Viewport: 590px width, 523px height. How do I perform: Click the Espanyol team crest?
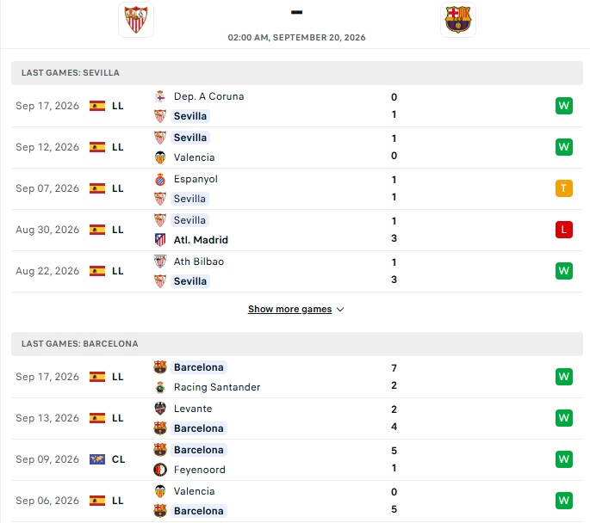160,179
